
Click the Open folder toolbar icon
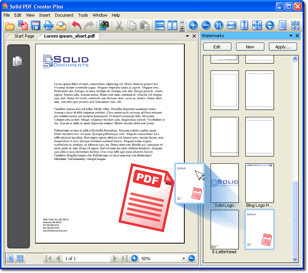click(x=9, y=26)
